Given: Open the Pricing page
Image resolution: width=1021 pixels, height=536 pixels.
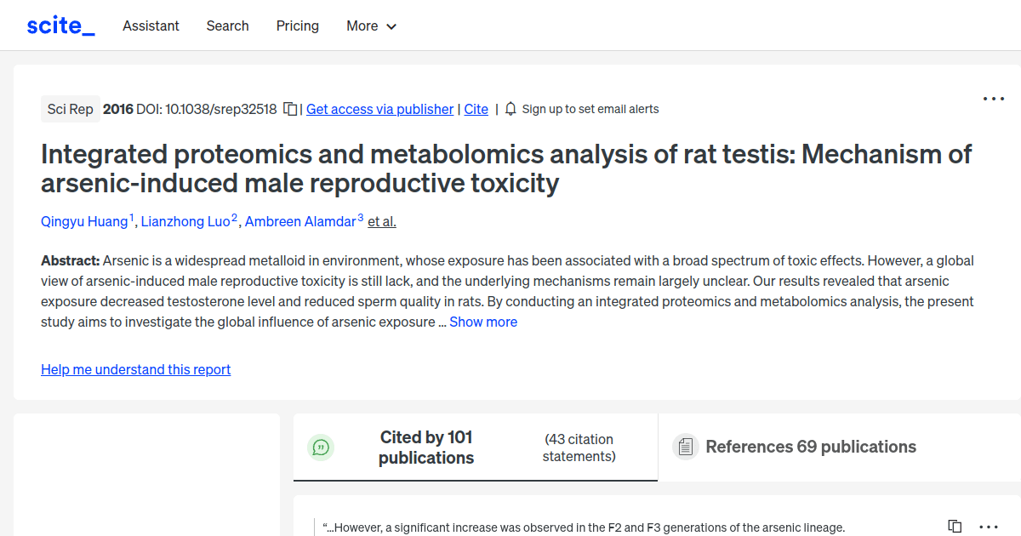Looking at the screenshot, I should [297, 26].
